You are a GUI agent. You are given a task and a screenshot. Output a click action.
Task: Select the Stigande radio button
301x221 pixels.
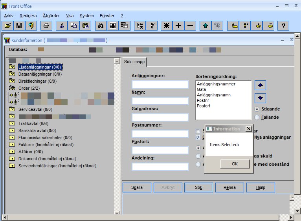257,109
